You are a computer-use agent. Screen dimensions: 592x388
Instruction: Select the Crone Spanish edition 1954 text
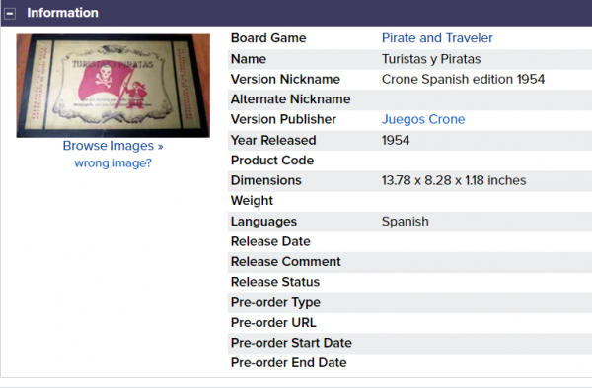pos(463,79)
